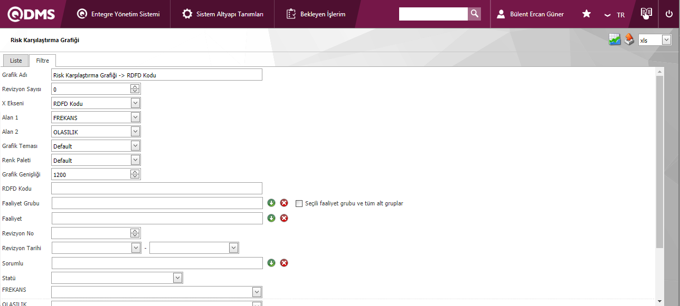Click the Revizyon No spinner

click(x=135, y=233)
